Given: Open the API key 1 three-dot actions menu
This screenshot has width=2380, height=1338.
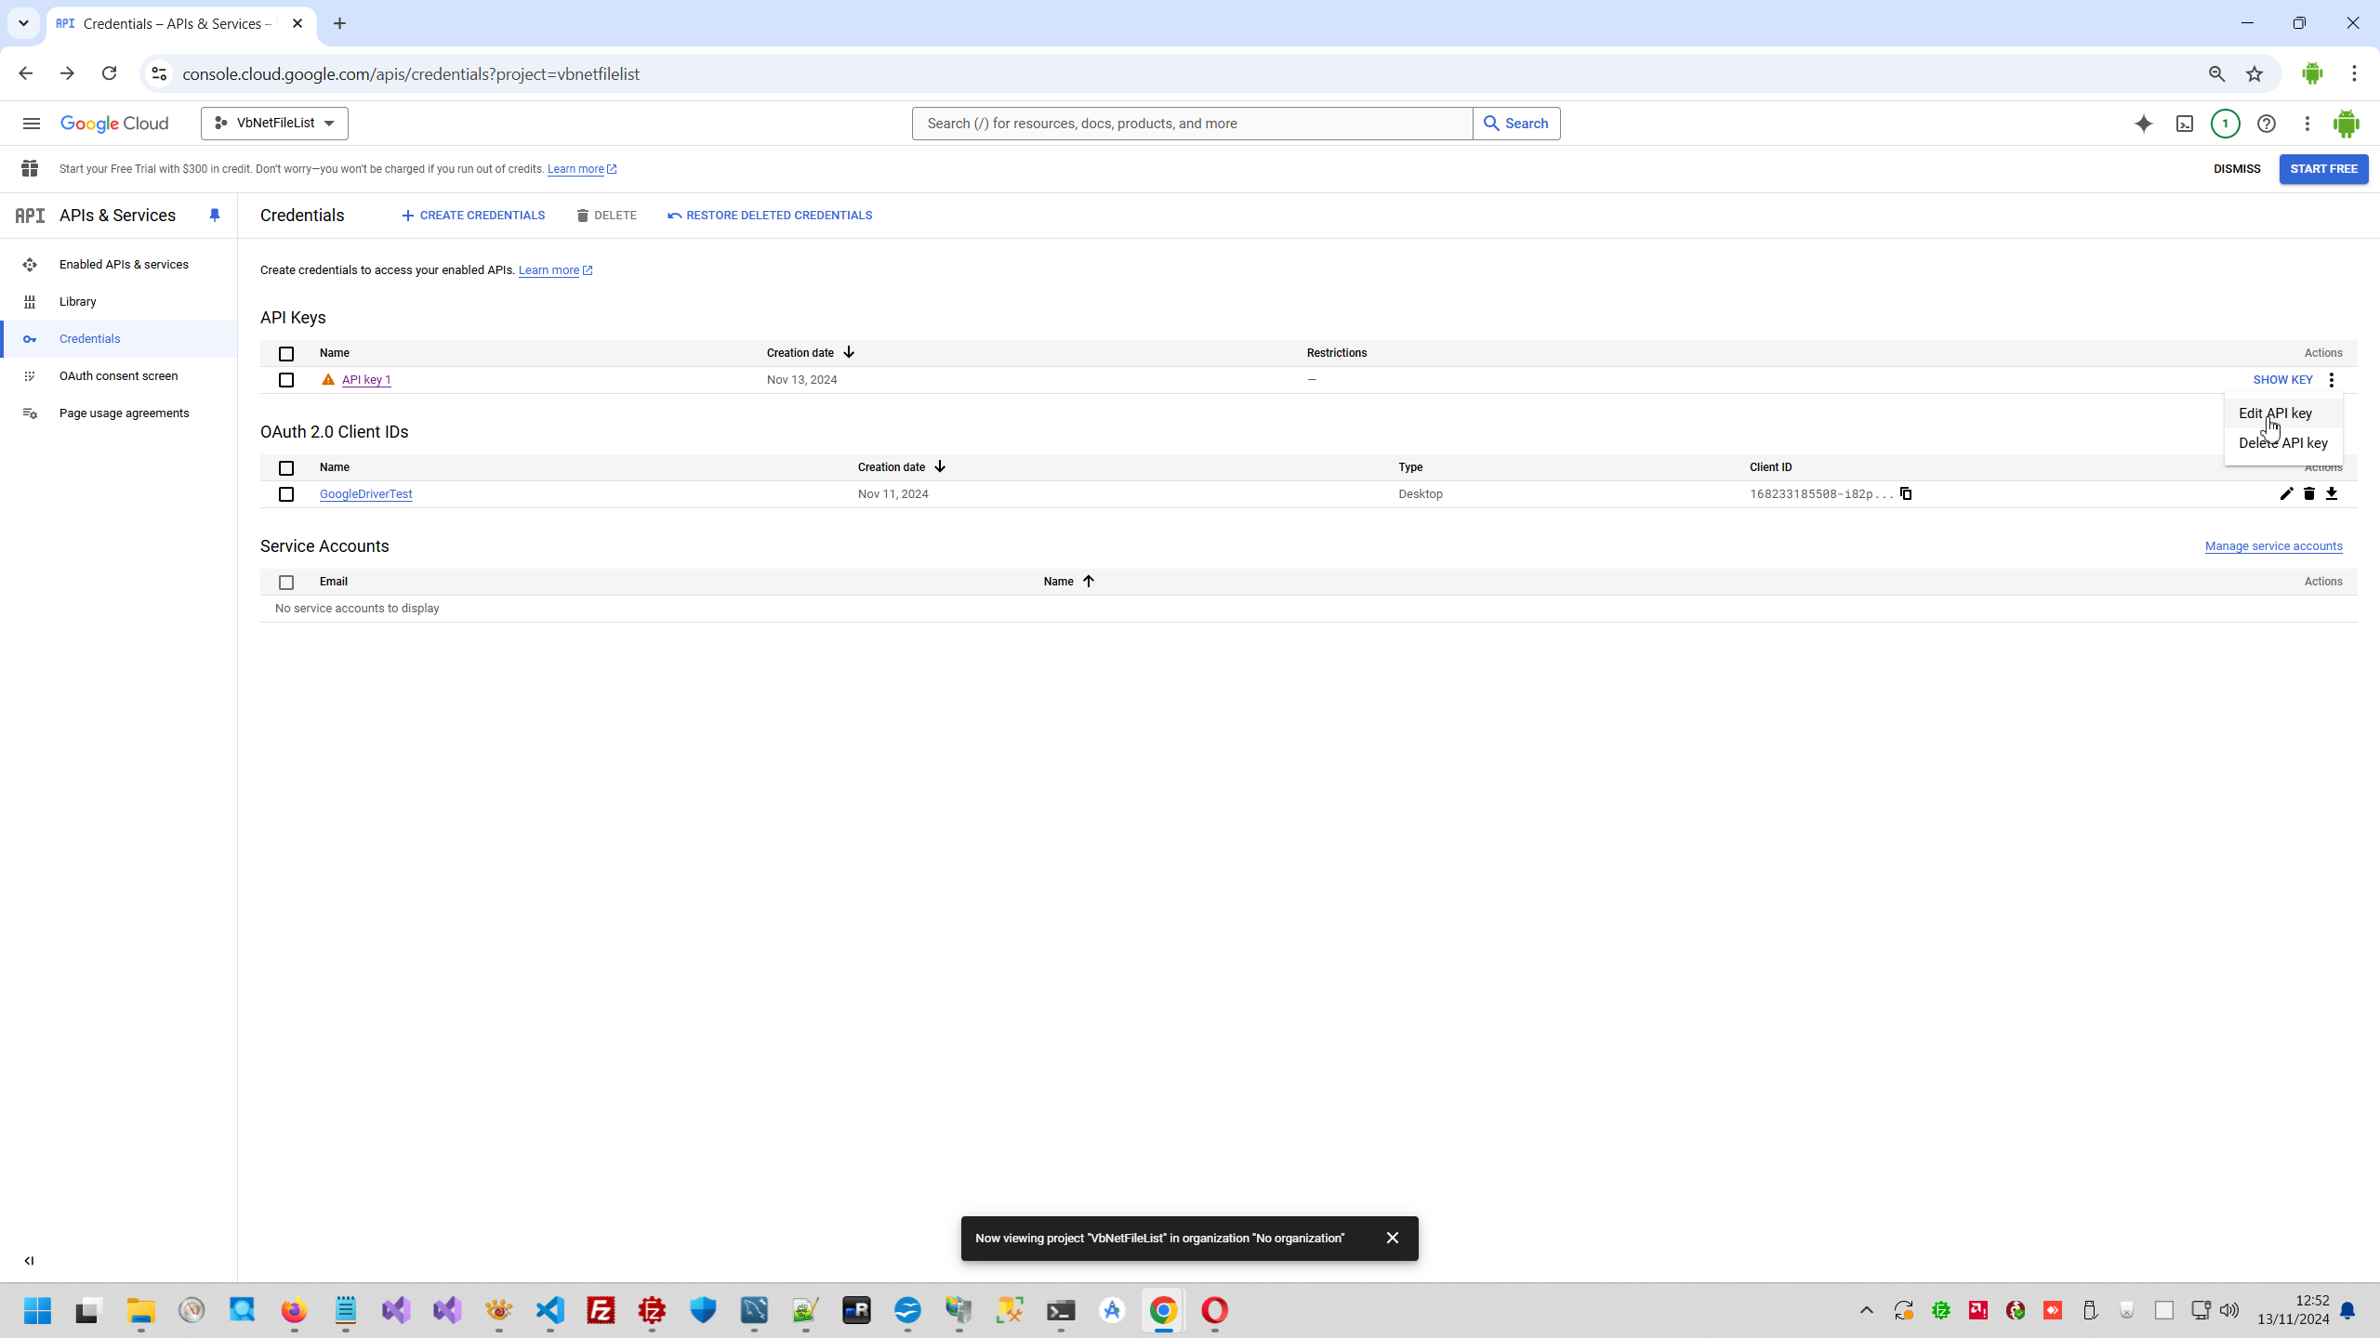Looking at the screenshot, I should (2332, 380).
